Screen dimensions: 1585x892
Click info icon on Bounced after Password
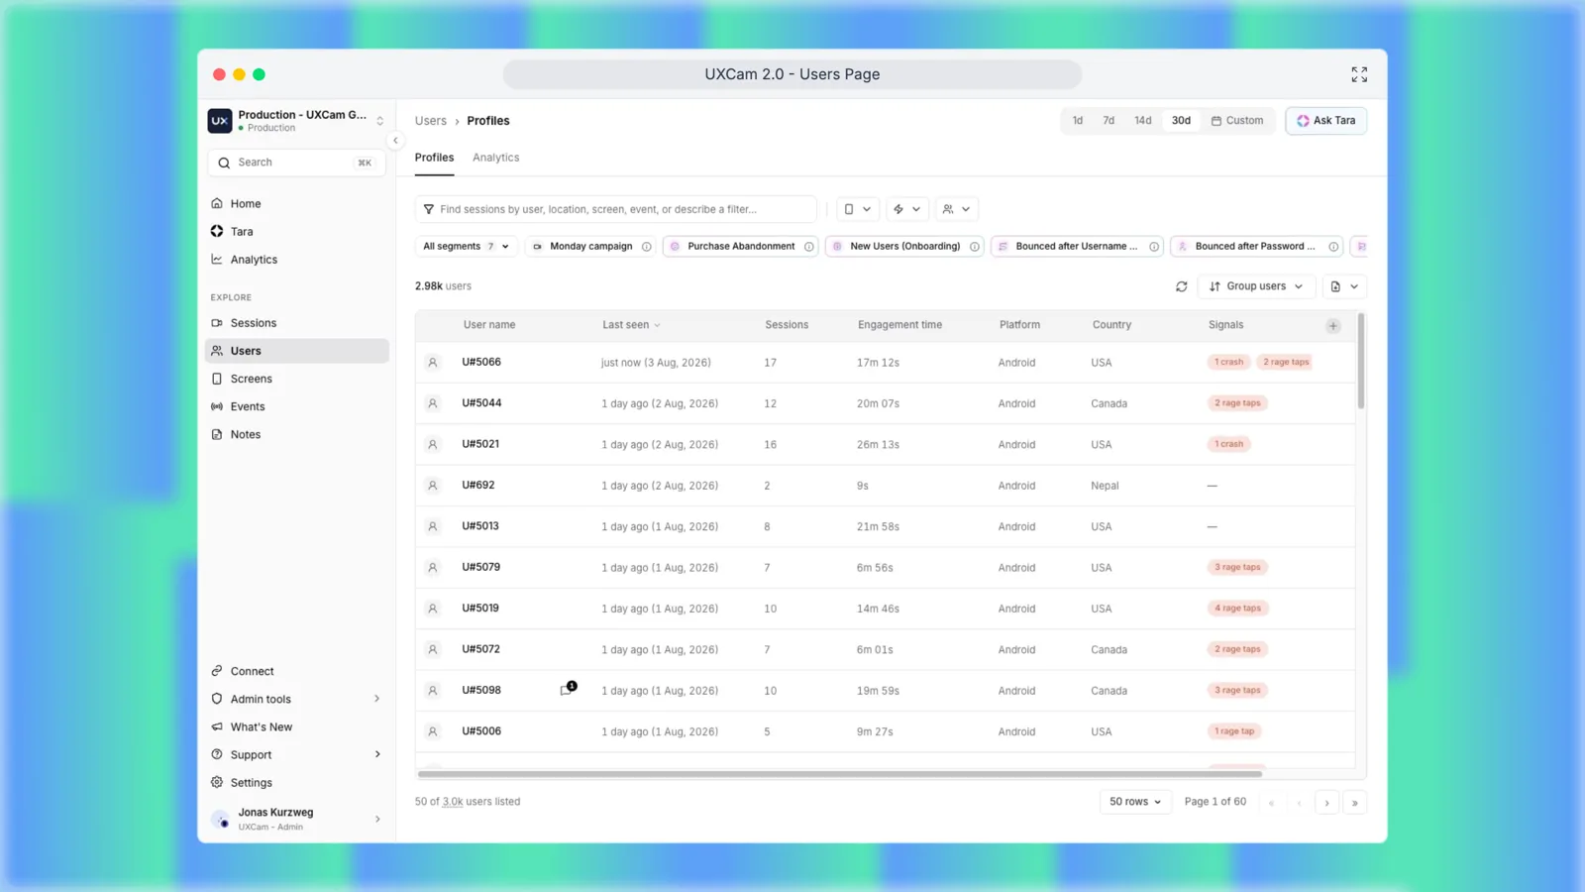(1333, 247)
